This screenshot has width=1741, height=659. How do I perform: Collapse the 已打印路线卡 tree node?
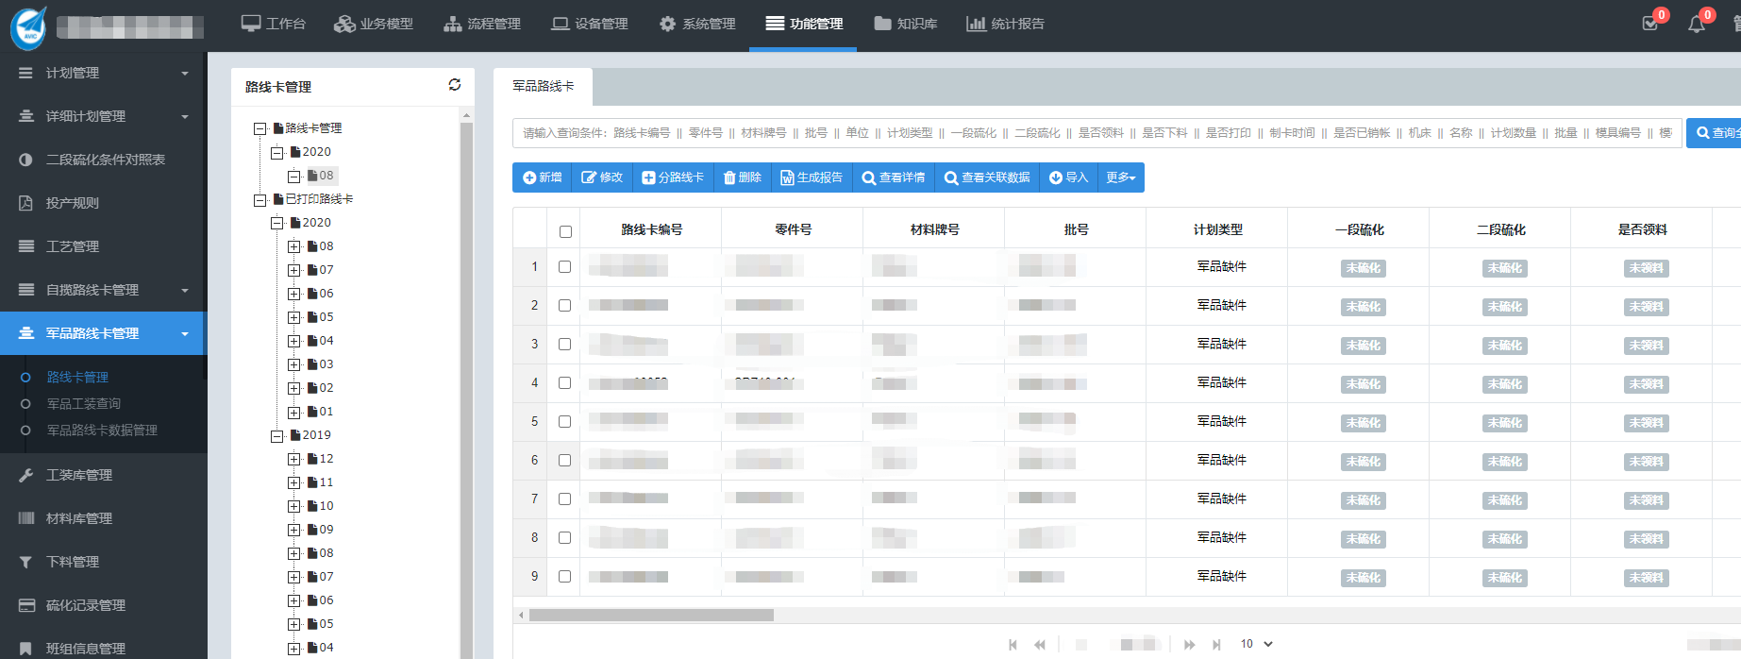click(259, 200)
